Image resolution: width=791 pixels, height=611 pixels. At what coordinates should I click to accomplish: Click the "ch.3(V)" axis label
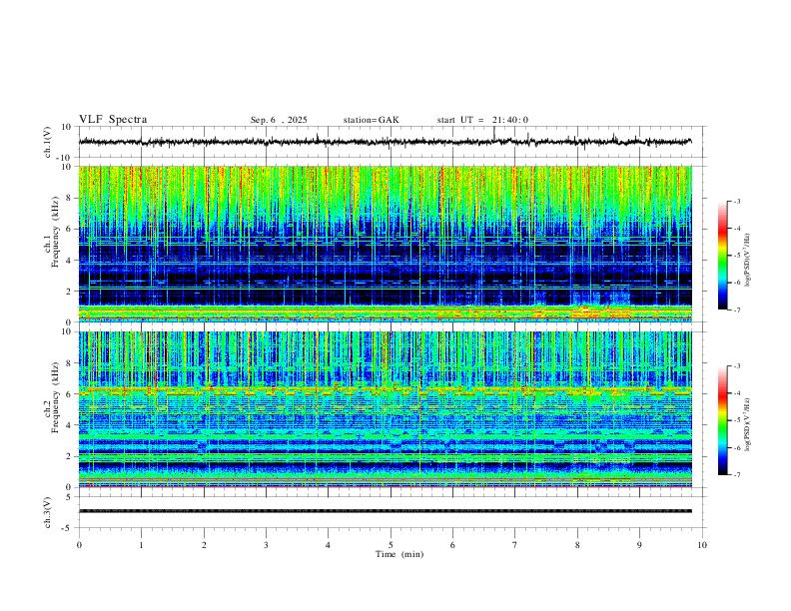click(x=47, y=512)
